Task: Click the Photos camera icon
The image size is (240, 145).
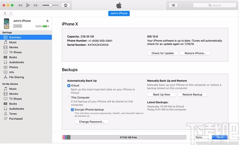Action: click(x=6, y=67)
